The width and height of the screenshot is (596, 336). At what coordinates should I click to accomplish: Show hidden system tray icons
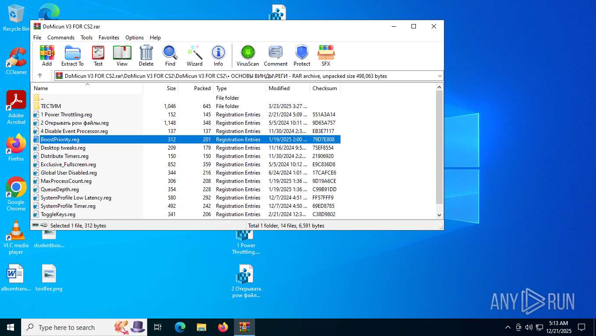click(x=508, y=327)
